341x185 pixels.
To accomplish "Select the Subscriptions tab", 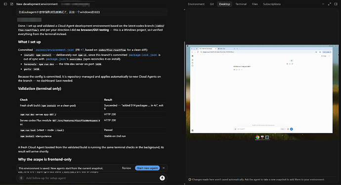I will (x=272, y=4).
